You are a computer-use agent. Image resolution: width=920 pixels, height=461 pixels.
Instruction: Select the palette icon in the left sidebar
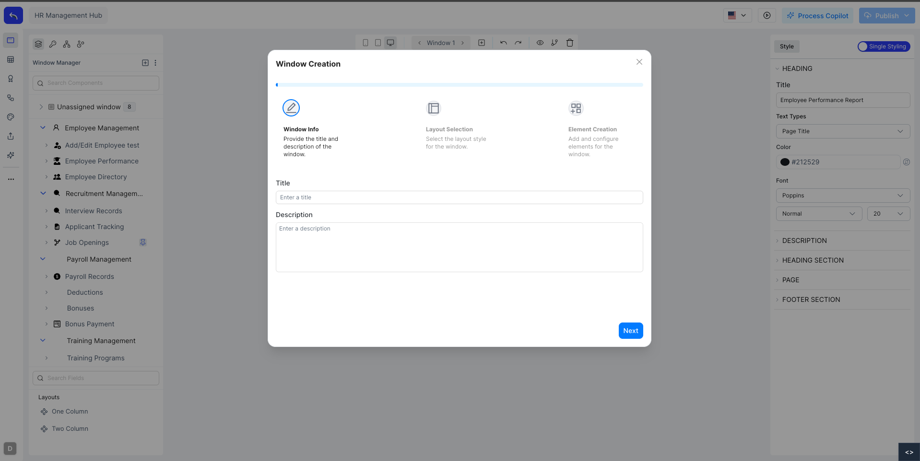coord(11,117)
